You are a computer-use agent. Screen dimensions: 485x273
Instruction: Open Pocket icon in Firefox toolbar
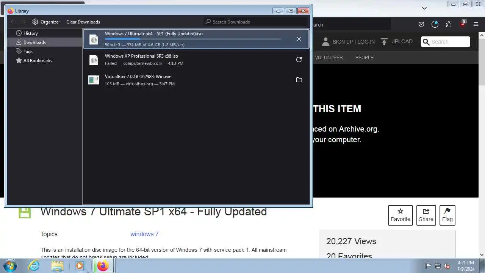pos(421,25)
